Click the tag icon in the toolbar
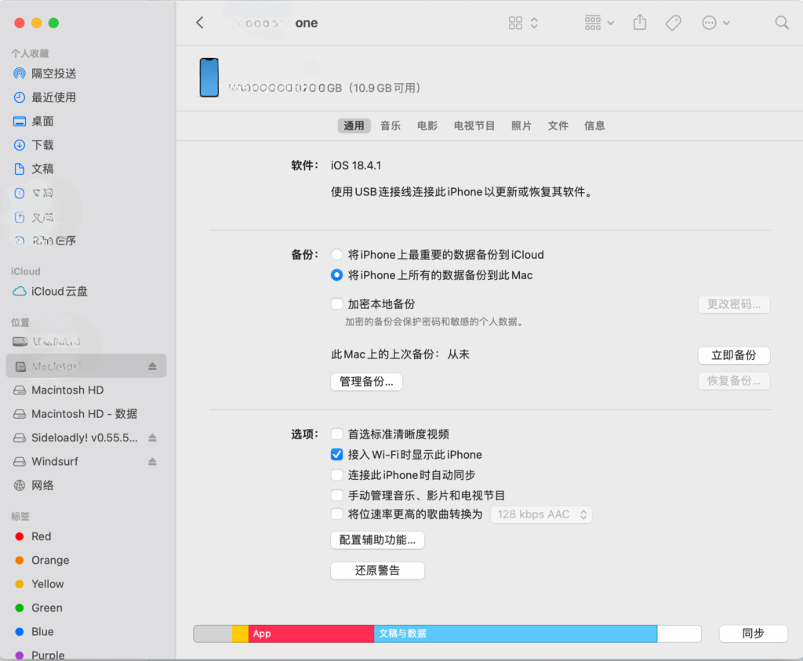This screenshot has width=803, height=661. pyautogui.click(x=673, y=23)
